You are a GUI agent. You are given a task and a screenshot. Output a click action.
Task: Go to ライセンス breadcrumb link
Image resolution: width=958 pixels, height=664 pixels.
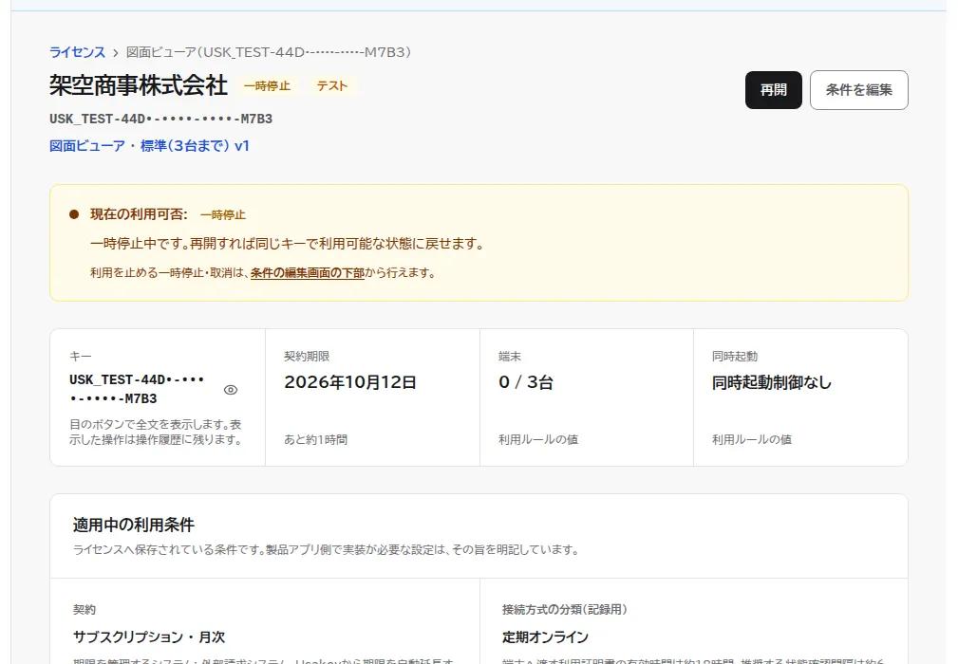pos(77,52)
